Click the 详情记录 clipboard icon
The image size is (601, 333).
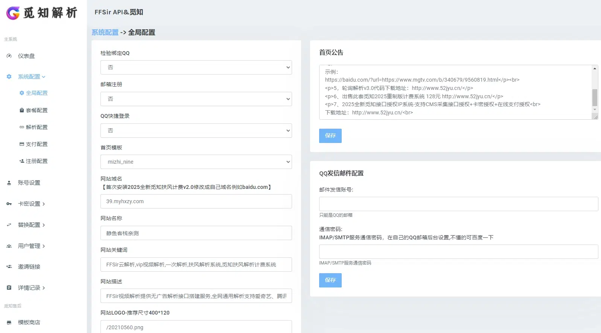point(9,288)
